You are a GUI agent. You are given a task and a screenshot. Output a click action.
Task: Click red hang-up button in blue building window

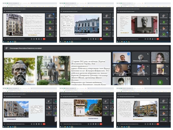coord(101,39)
